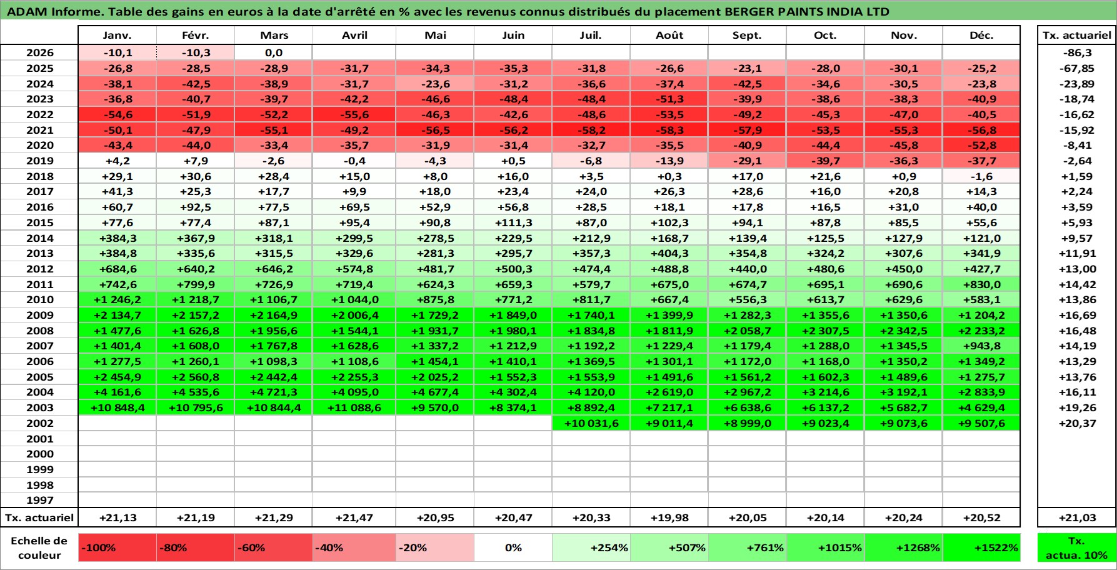The image size is (1117, 570).
Task: Click the cell showing -67,85
Action: (x=1076, y=68)
